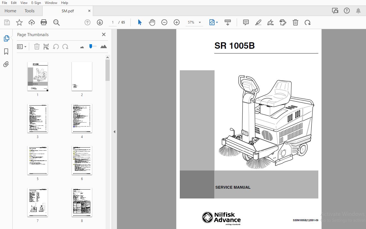Click the 'SR 1005B' document title
Image resolution: width=366 pixels, height=229 pixels.
tap(234, 46)
